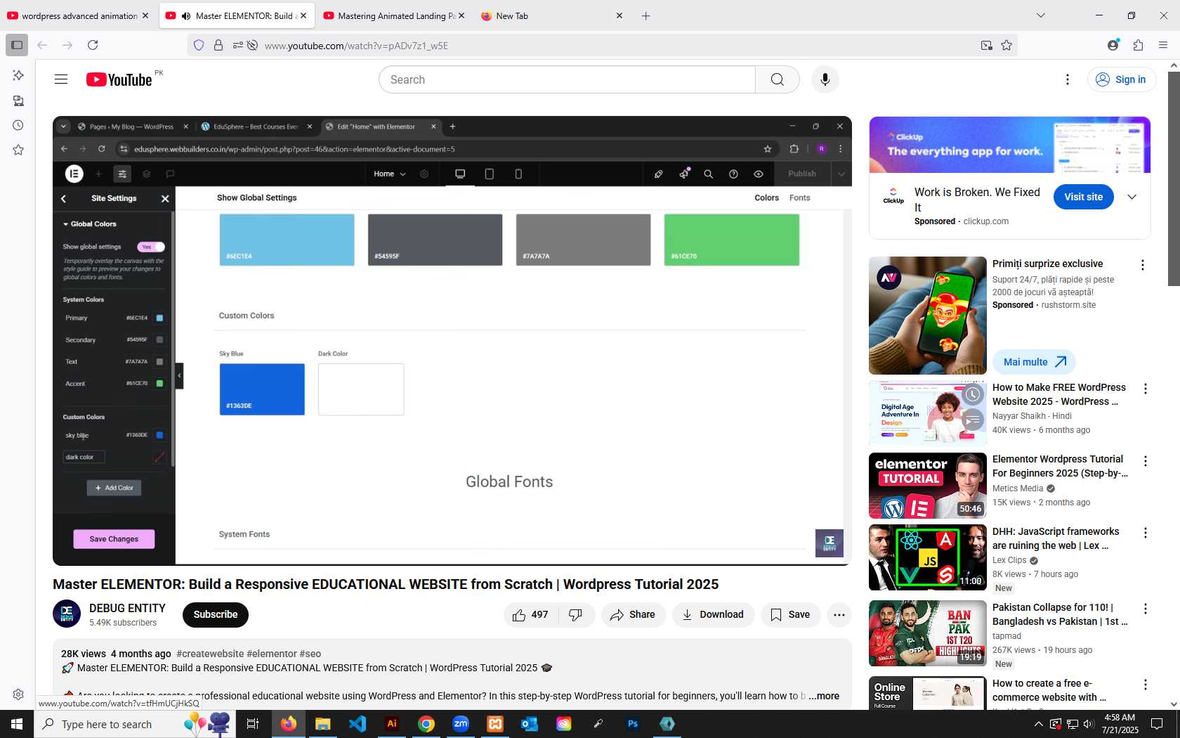1180x738 pixels.
Task: Save the video to a playlist
Action: pos(790,615)
